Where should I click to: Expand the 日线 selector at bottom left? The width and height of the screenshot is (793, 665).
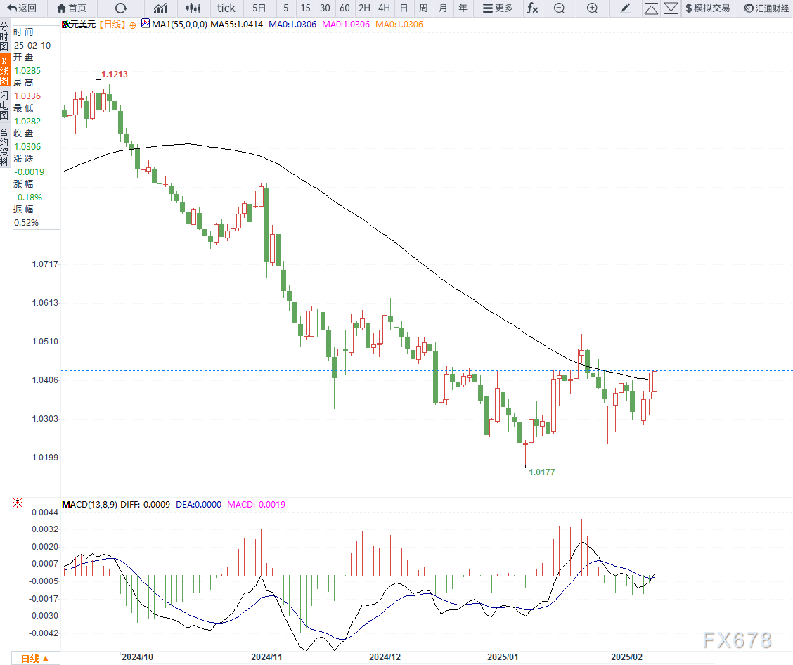(x=34, y=659)
